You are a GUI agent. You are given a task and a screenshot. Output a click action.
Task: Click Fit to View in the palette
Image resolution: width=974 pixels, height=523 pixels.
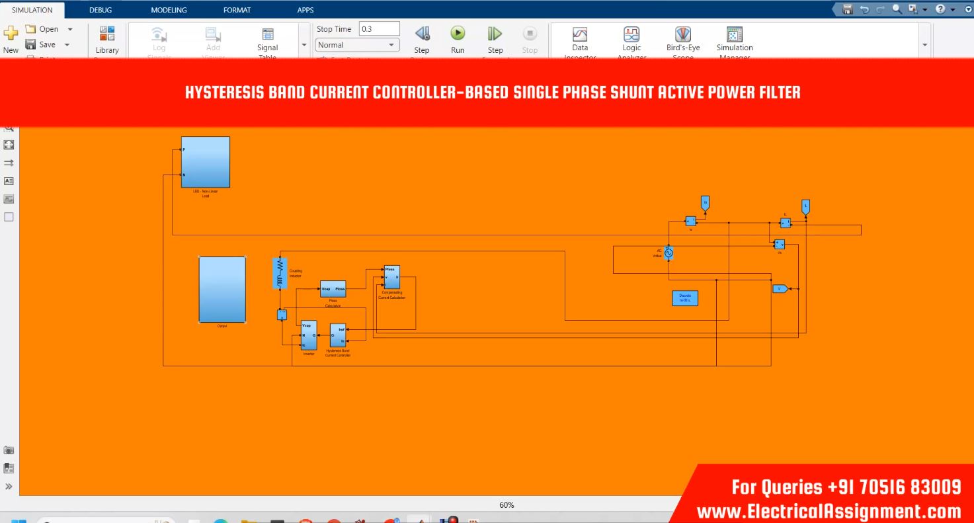(x=9, y=145)
